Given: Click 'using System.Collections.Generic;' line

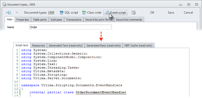Looking at the screenshot, I should coord(54,54).
